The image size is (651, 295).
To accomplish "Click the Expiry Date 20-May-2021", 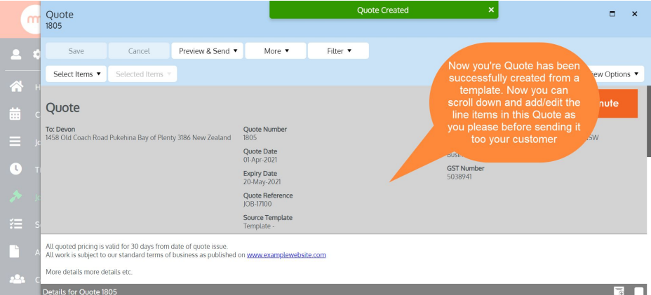I will pyautogui.click(x=262, y=181).
